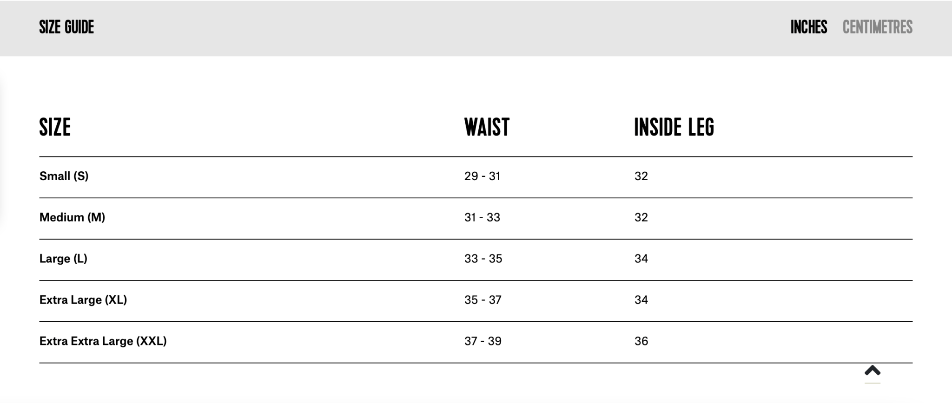Click the inside leg value for Large
Screen dimensions: 952x403
point(641,259)
